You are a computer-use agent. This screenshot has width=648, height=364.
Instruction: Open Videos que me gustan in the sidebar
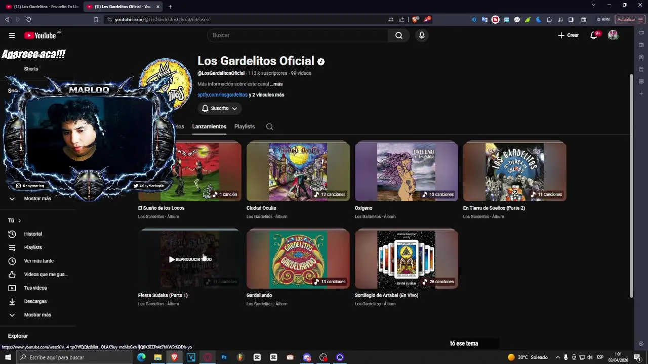[46, 275]
